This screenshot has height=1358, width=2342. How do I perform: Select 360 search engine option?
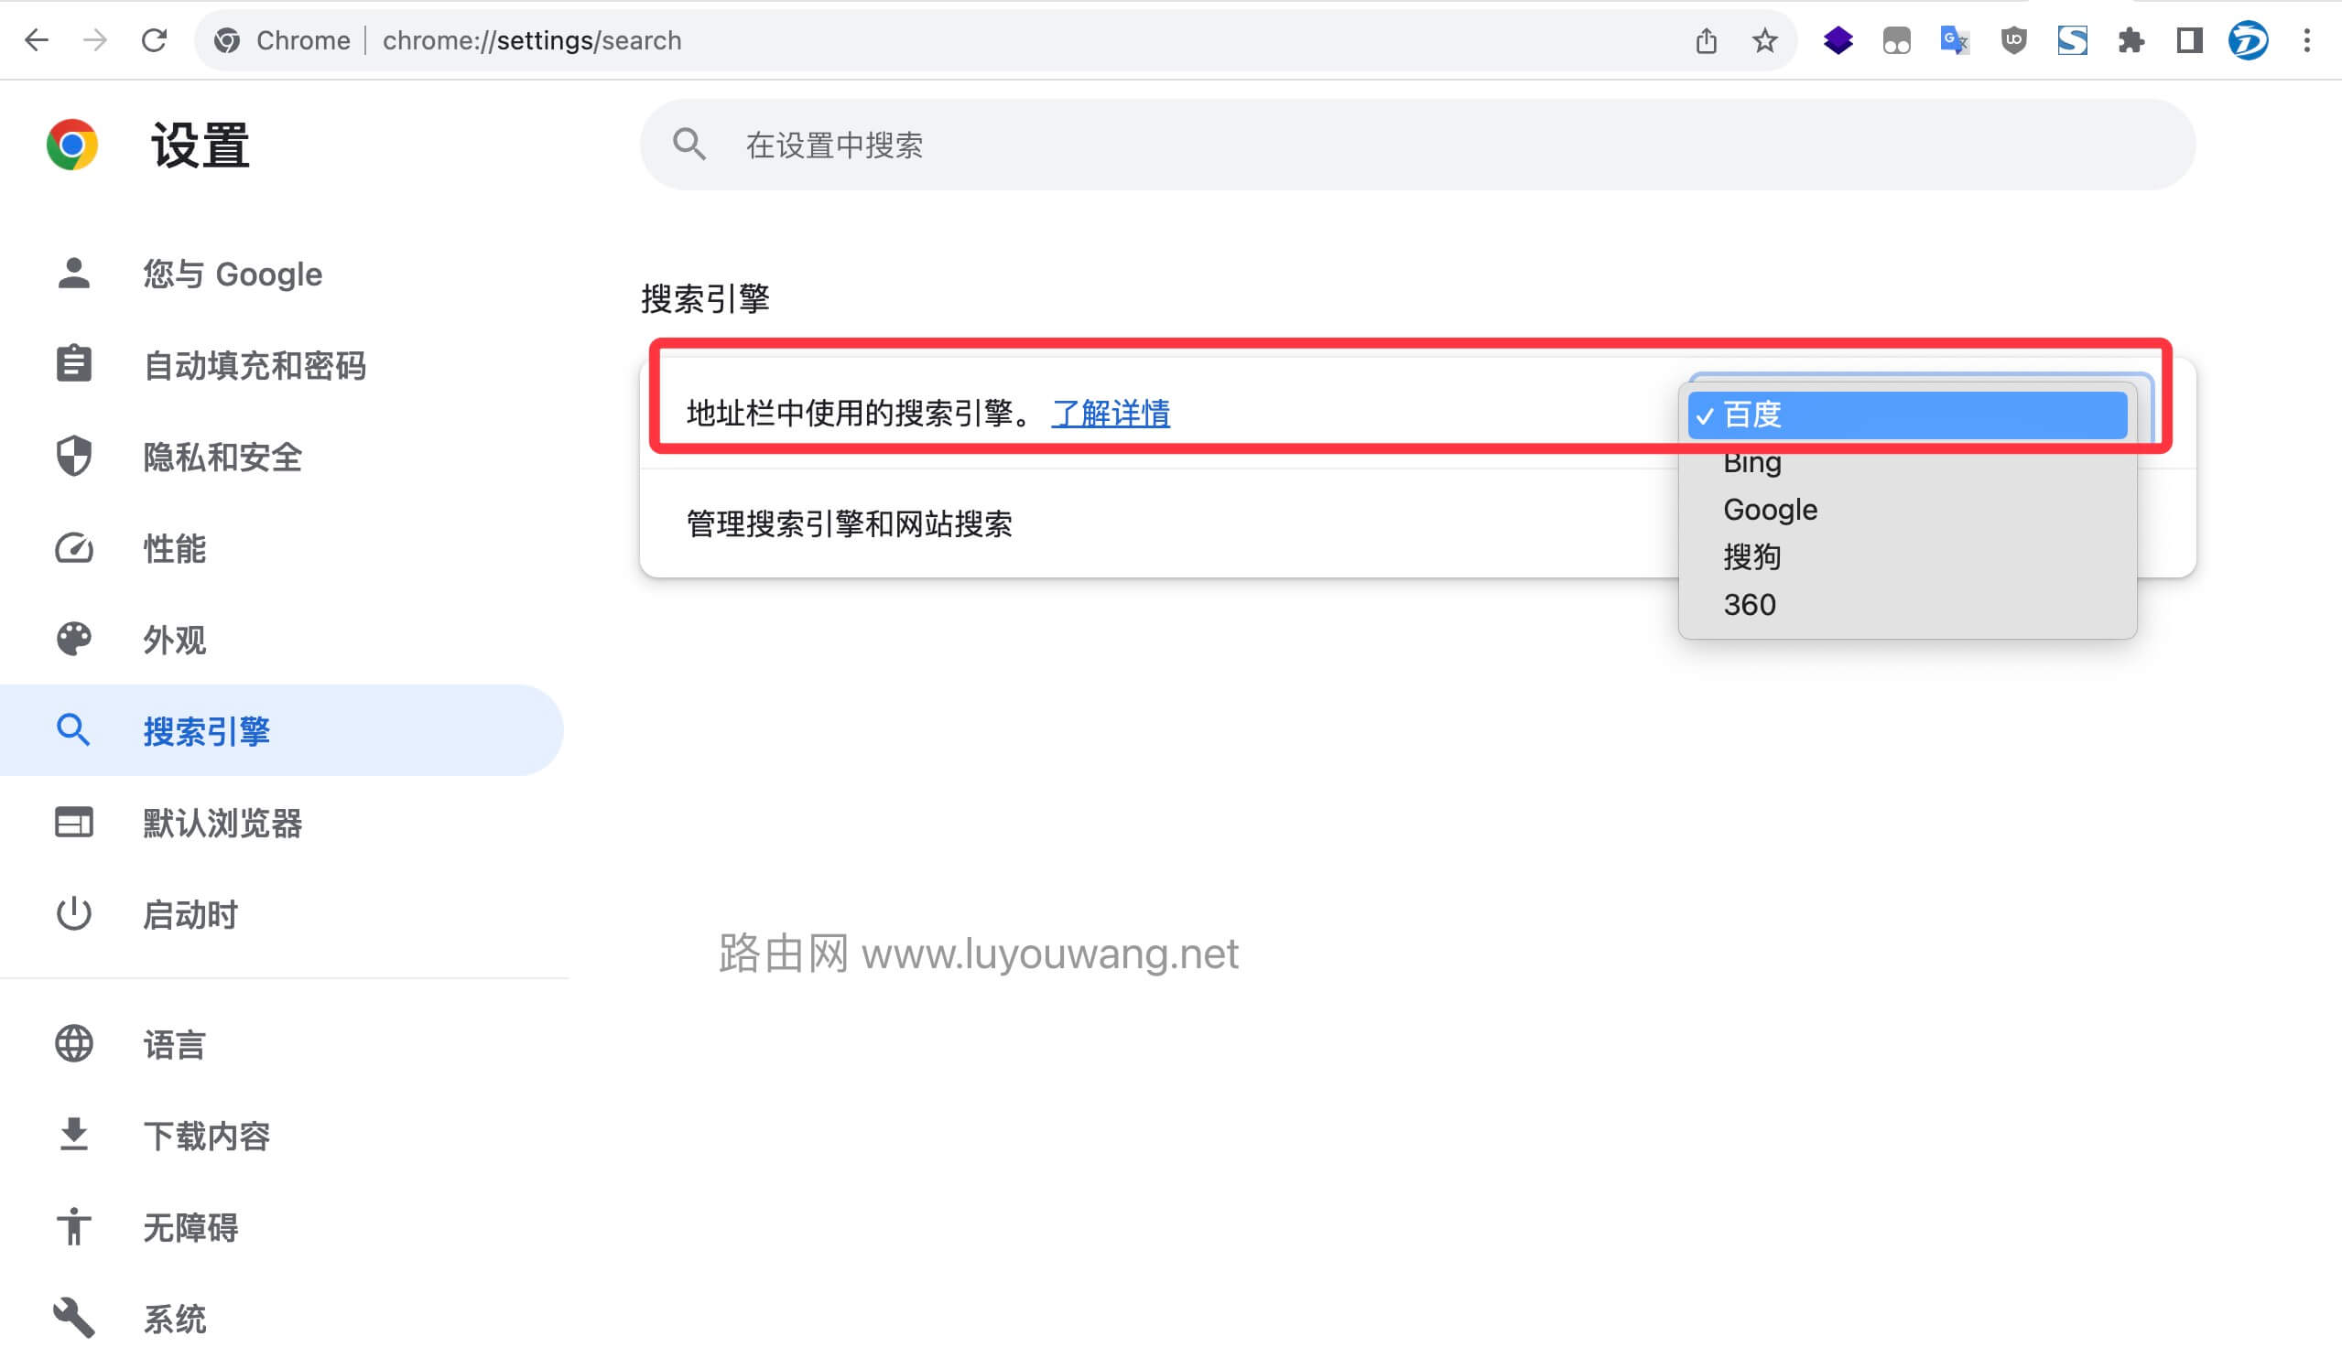tap(1749, 605)
